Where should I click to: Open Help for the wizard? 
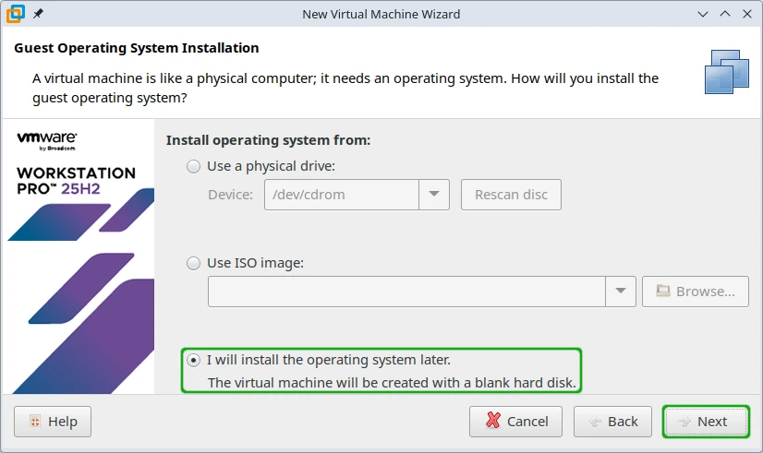pos(53,422)
